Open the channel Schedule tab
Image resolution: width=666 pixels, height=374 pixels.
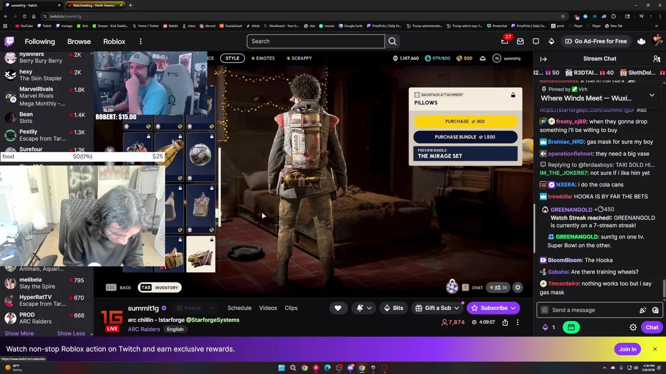click(239, 308)
